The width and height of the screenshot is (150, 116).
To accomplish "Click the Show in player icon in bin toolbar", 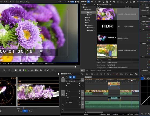I will pyautogui.click(x=126, y=2).
